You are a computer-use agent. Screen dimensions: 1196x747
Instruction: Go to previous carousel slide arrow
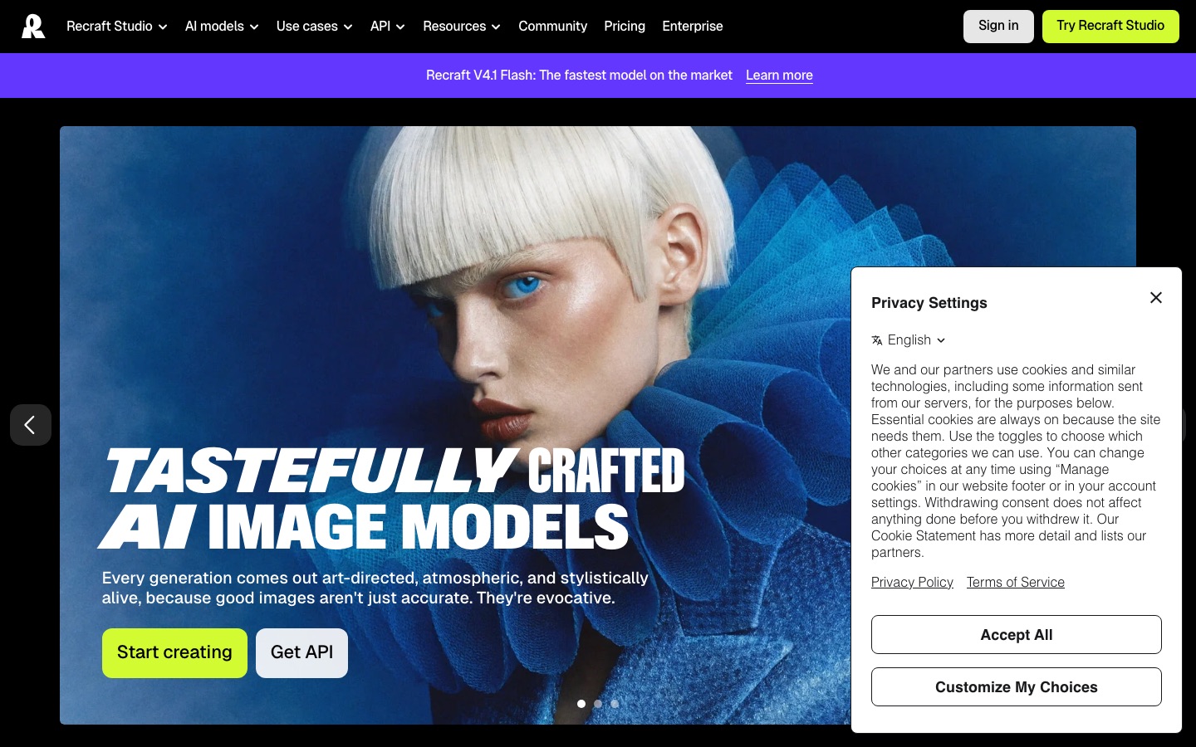point(31,425)
